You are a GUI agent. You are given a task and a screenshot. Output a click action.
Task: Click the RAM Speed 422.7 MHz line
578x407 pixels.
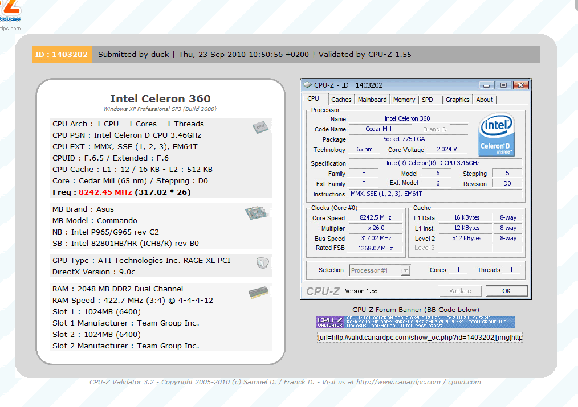coord(133,301)
